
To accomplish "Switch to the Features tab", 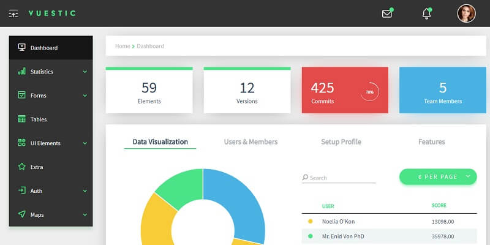I will (x=432, y=142).
